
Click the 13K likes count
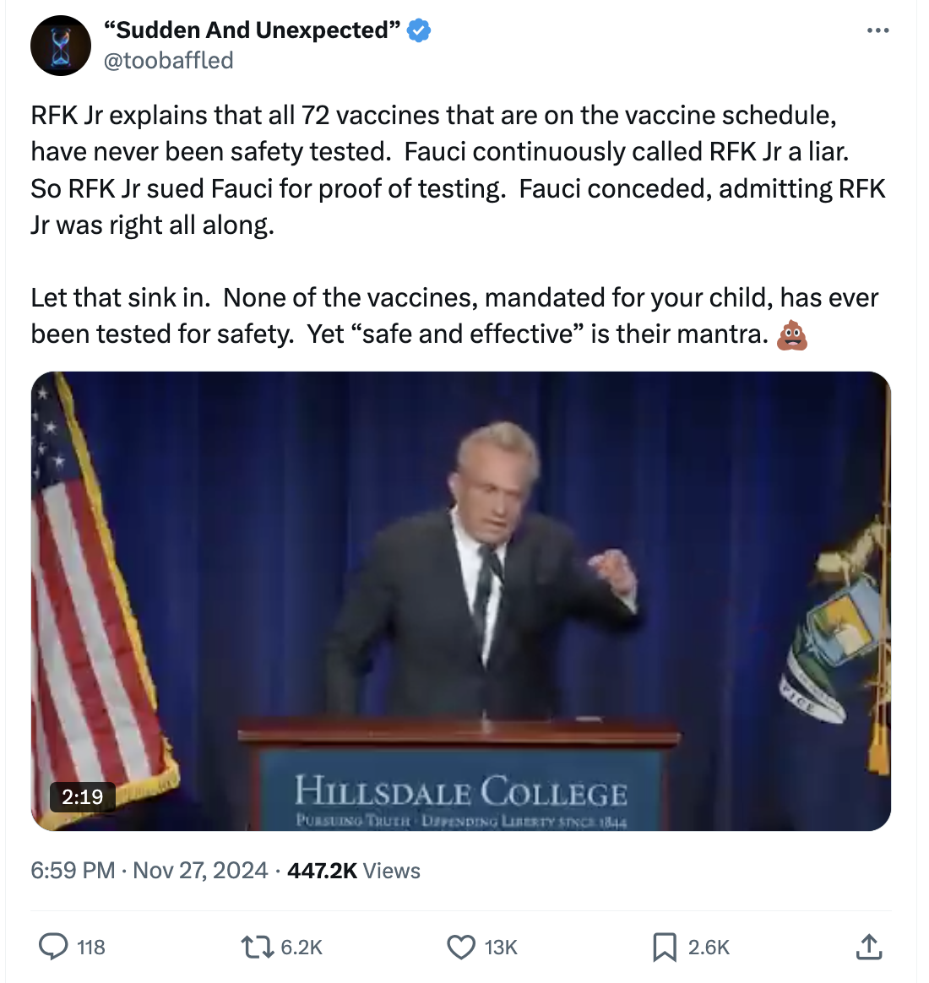click(x=501, y=948)
